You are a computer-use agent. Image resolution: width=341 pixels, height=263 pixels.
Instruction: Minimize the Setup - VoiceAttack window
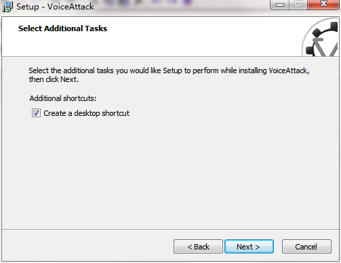280,5
